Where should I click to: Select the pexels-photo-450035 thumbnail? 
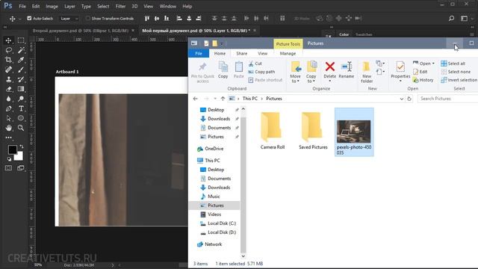[353, 132]
